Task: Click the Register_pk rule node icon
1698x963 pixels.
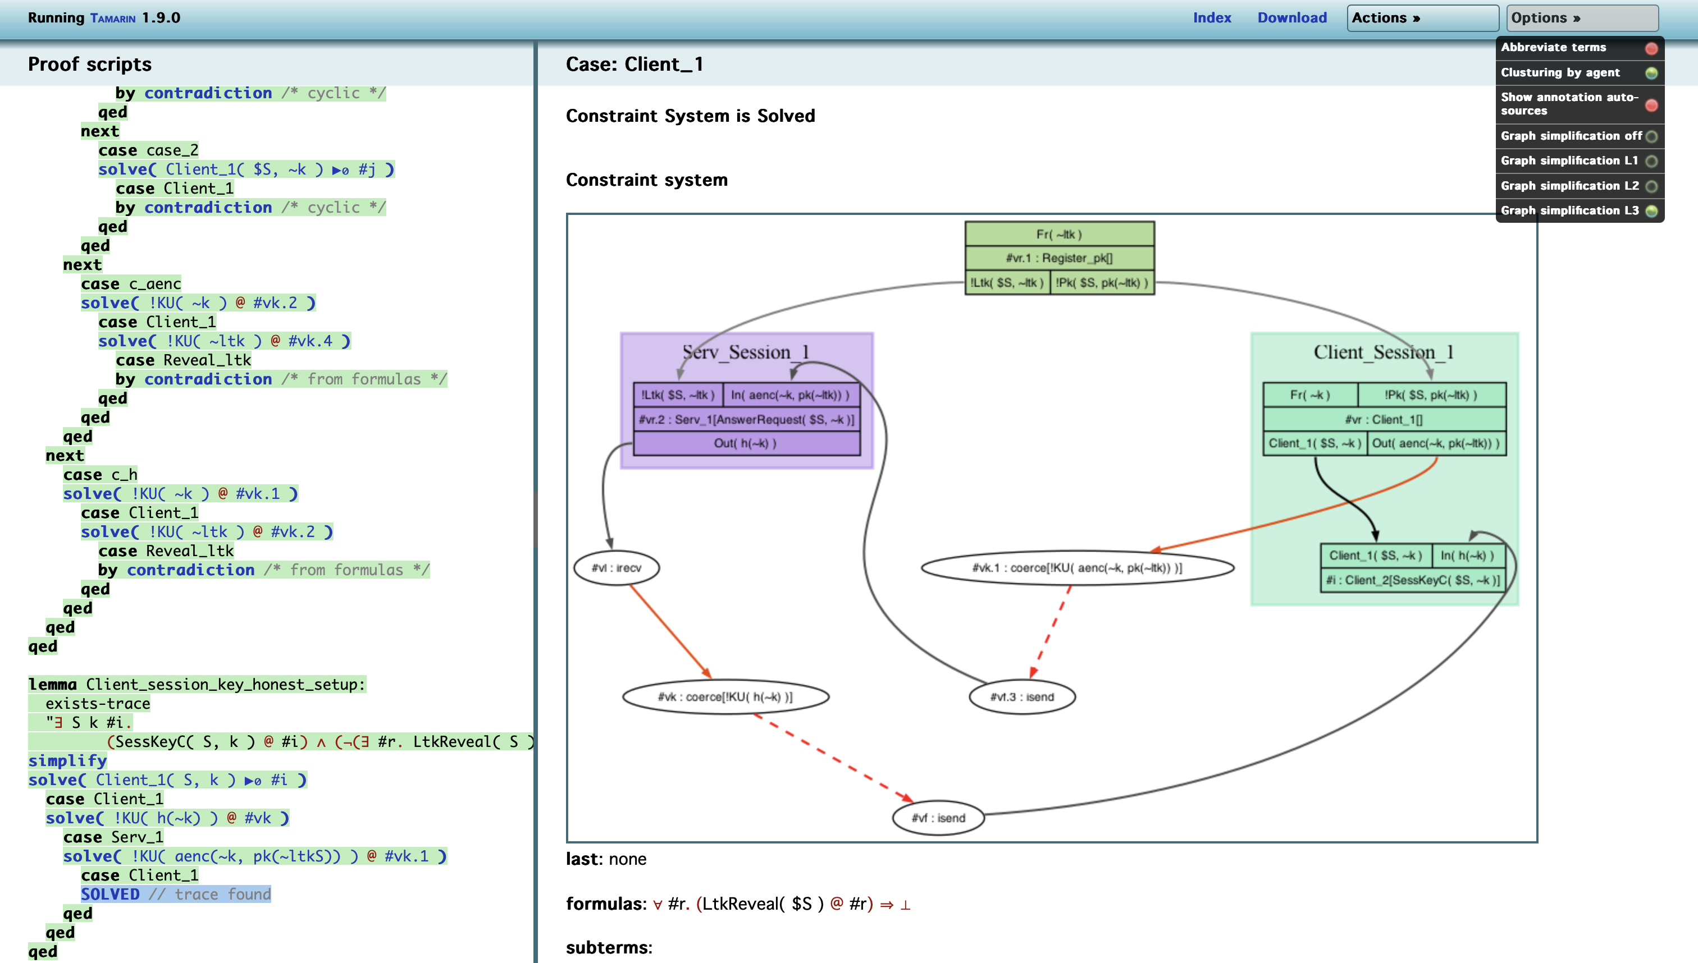Action: click(x=1056, y=258)
